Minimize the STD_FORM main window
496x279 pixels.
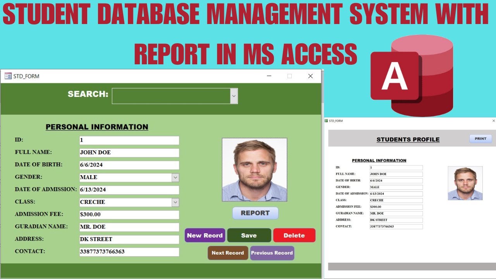pyautogui.click(x=269, y=76)
